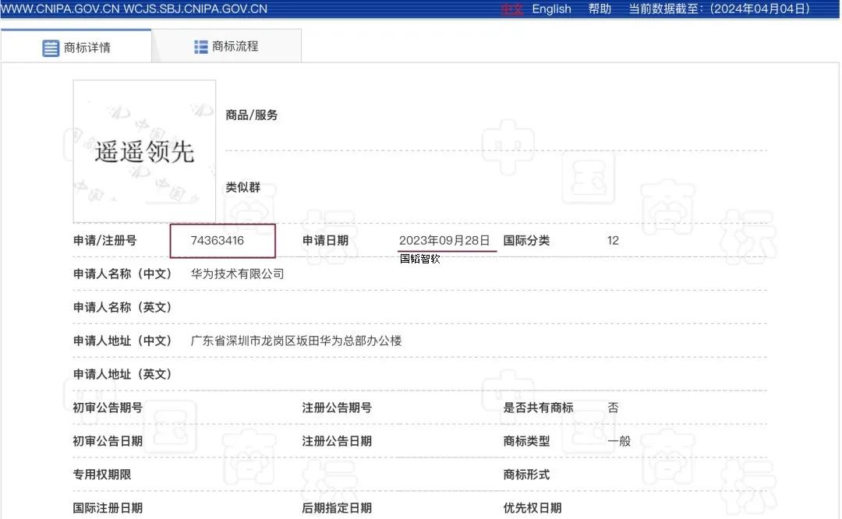Open the 商标详情 tab
The image size is (842, 519).
pyautogui.click(x=76, y=47)
